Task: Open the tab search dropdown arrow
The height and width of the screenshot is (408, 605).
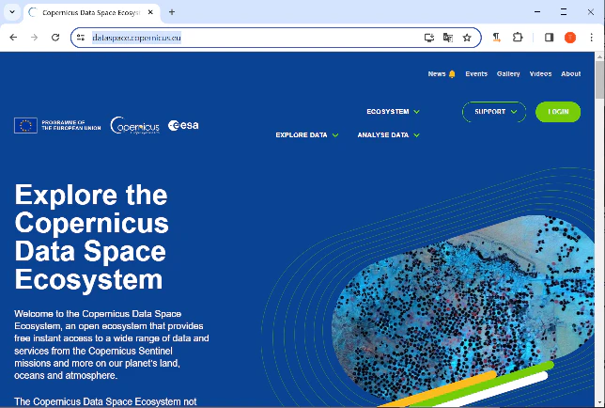Action: click(x=12, y=12)
